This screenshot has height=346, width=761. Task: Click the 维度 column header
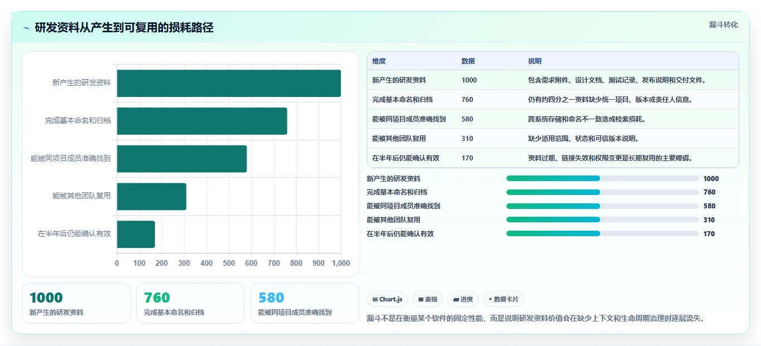pyautogui.click(x=379, y=61)
